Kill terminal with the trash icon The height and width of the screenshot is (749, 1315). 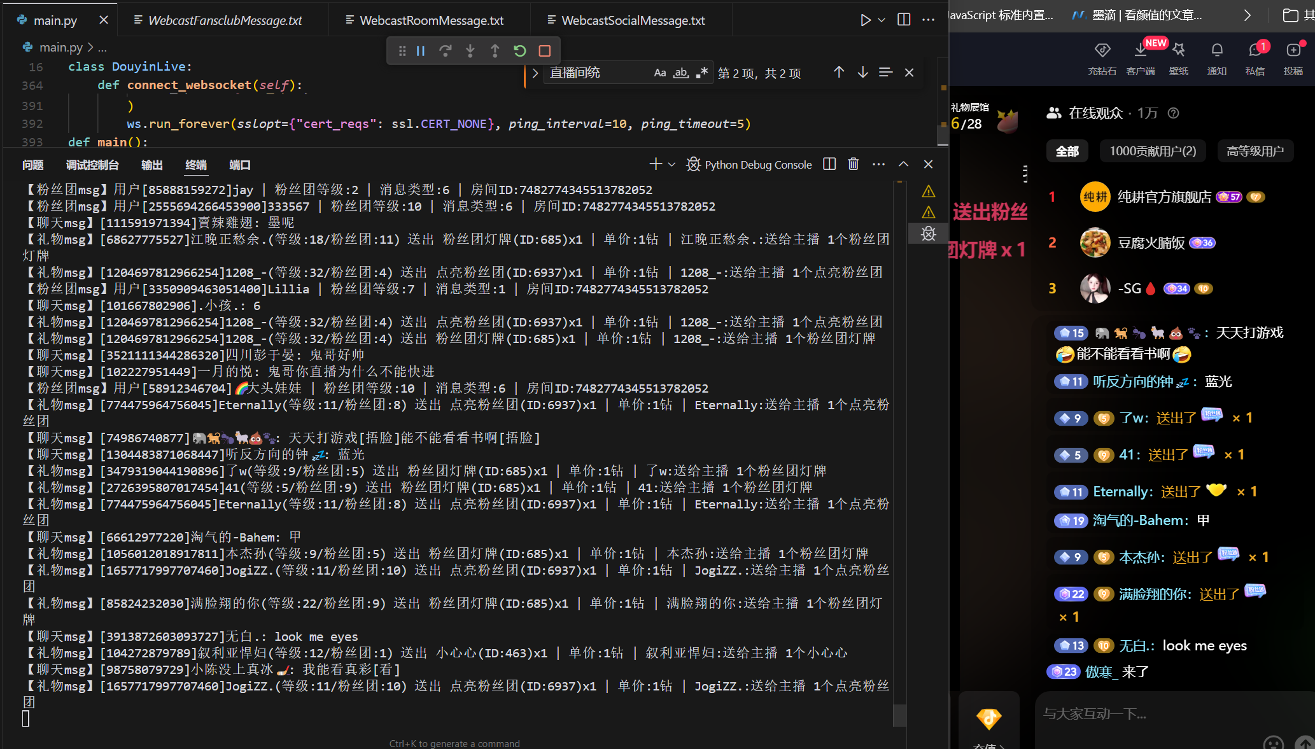pos(854,164)
